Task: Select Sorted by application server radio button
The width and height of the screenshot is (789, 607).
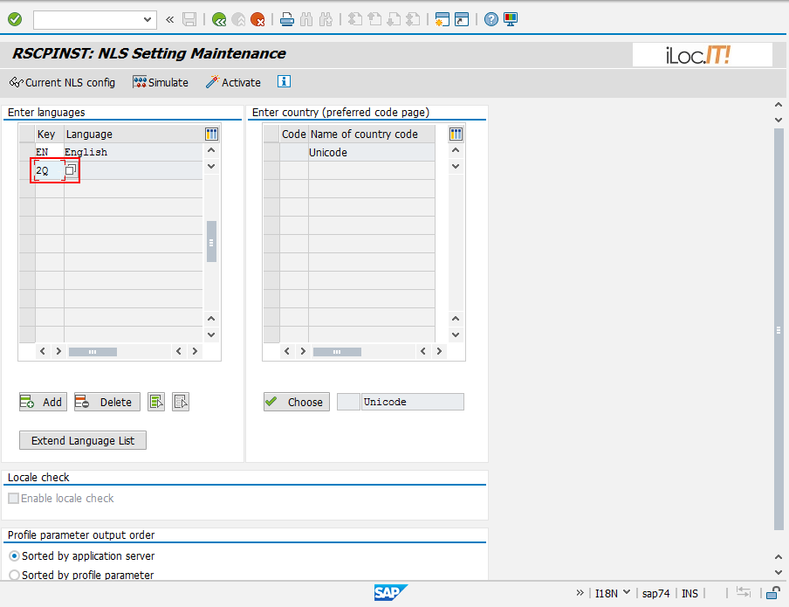Action: click(x=14, y=556)
